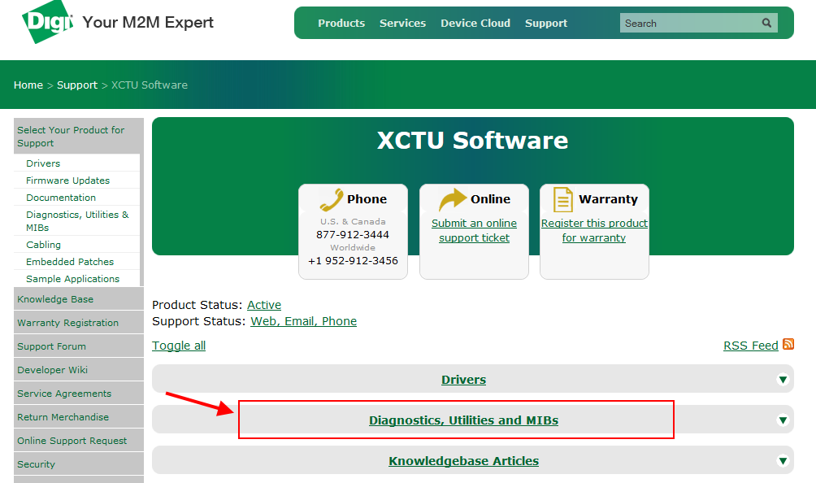Go to Home breadcrumb
The width and height of the screenshot is (816, 483).
[28, 85]
